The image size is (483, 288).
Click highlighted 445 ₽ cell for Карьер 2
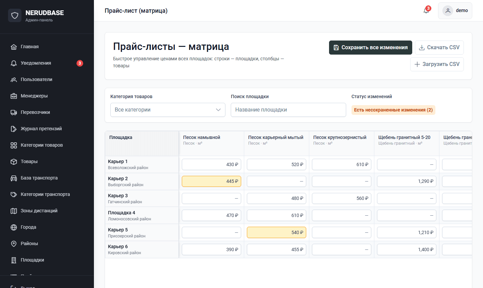point(211,181)
